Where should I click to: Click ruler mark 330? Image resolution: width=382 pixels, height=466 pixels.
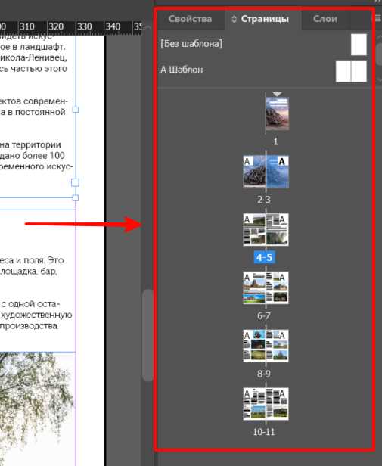point(85,27)
